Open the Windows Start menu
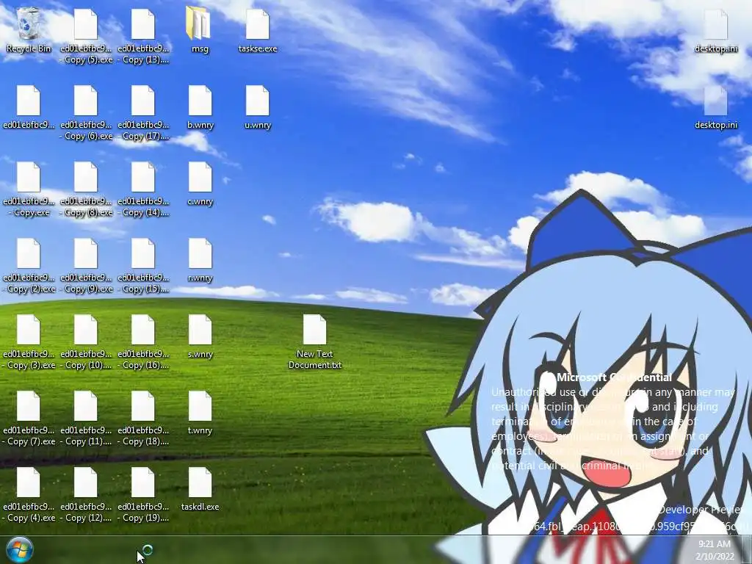 19,549
